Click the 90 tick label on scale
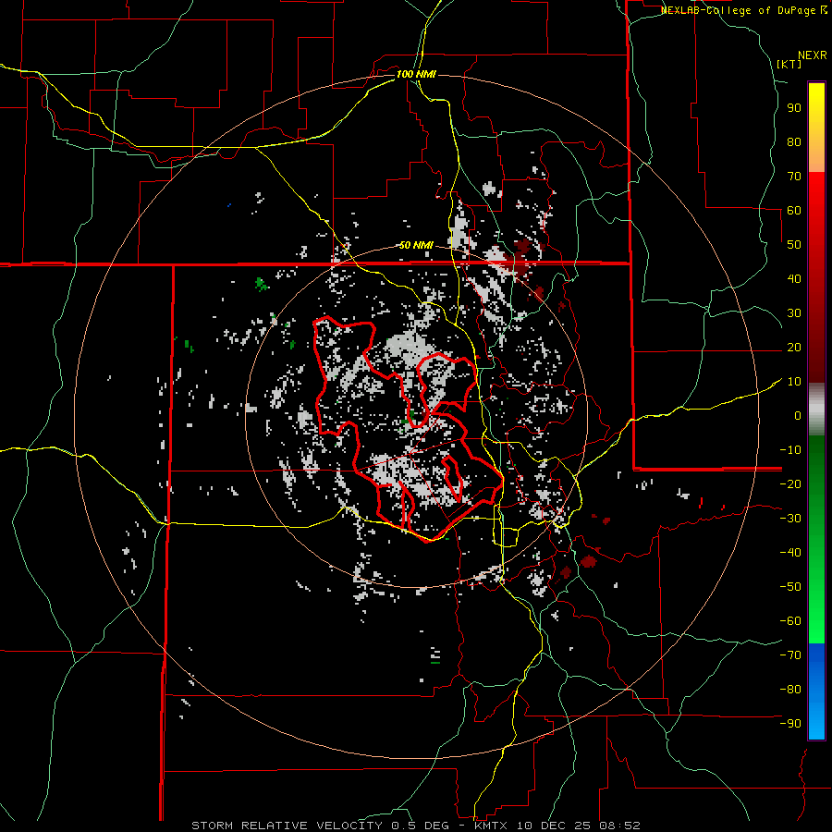Image resolution: width=832 pixels, height=832 pixels. [792, 107]
